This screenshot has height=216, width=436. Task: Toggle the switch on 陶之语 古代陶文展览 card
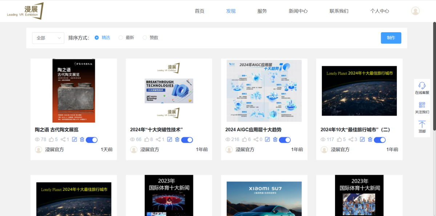tap(92, 140)
